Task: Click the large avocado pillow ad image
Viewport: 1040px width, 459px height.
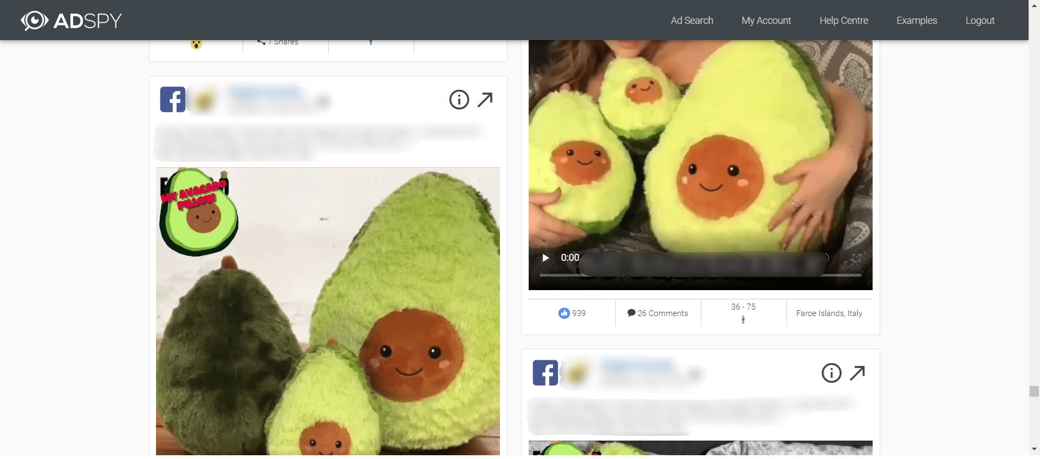Action: [328, 311]
